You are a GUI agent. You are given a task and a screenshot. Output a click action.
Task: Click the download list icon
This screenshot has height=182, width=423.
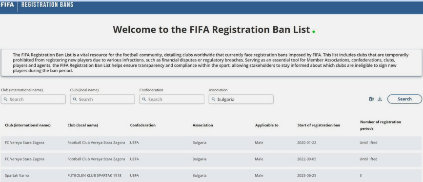pyautogui.click(x=380, y=99)
